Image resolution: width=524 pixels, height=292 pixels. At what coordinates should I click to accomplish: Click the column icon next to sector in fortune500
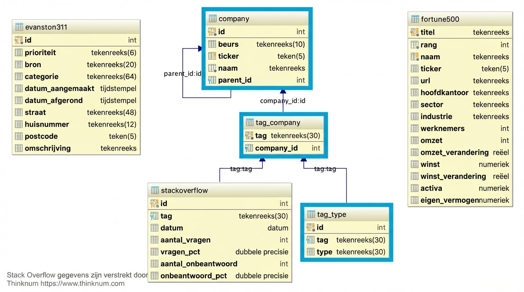pyautogui.click(x=415, y=105)
